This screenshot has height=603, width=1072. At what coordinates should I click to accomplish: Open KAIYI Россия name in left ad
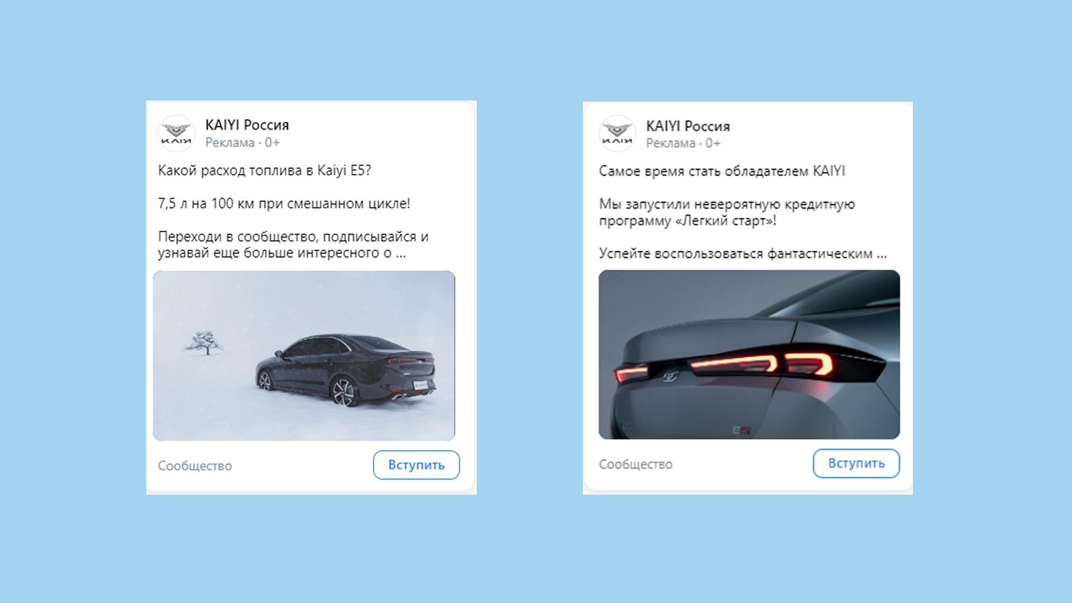(x=247, y=125)
